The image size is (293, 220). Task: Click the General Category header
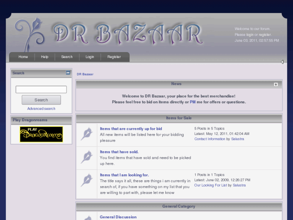(x=179, y=206)
